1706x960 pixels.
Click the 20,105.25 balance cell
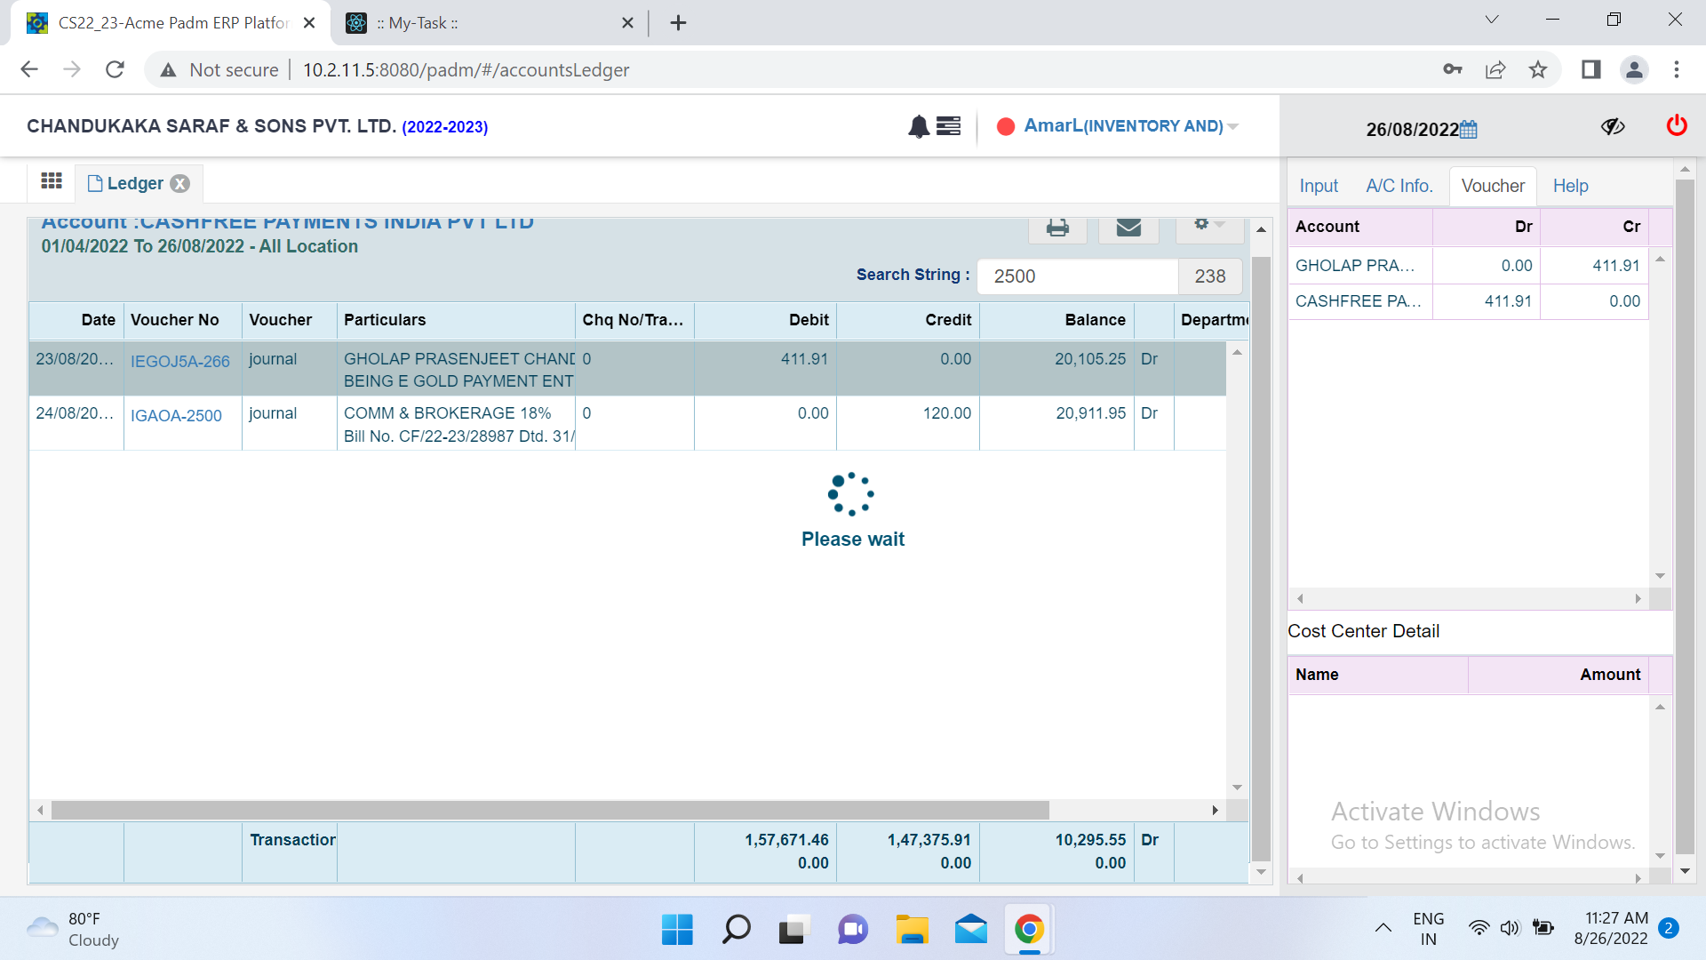click(x=1056, y=368)
